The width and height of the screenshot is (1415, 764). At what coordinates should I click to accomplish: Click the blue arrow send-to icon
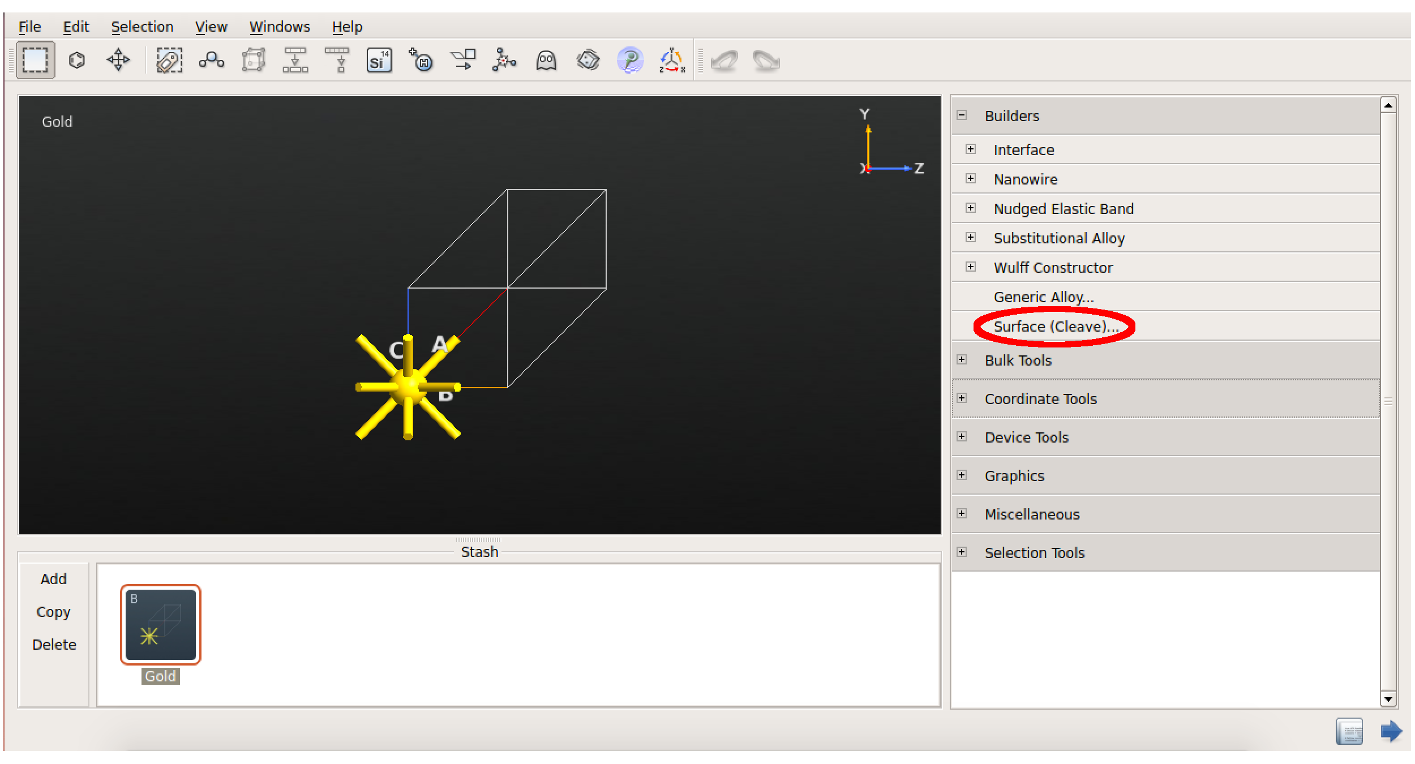(x=1391, y=731)
